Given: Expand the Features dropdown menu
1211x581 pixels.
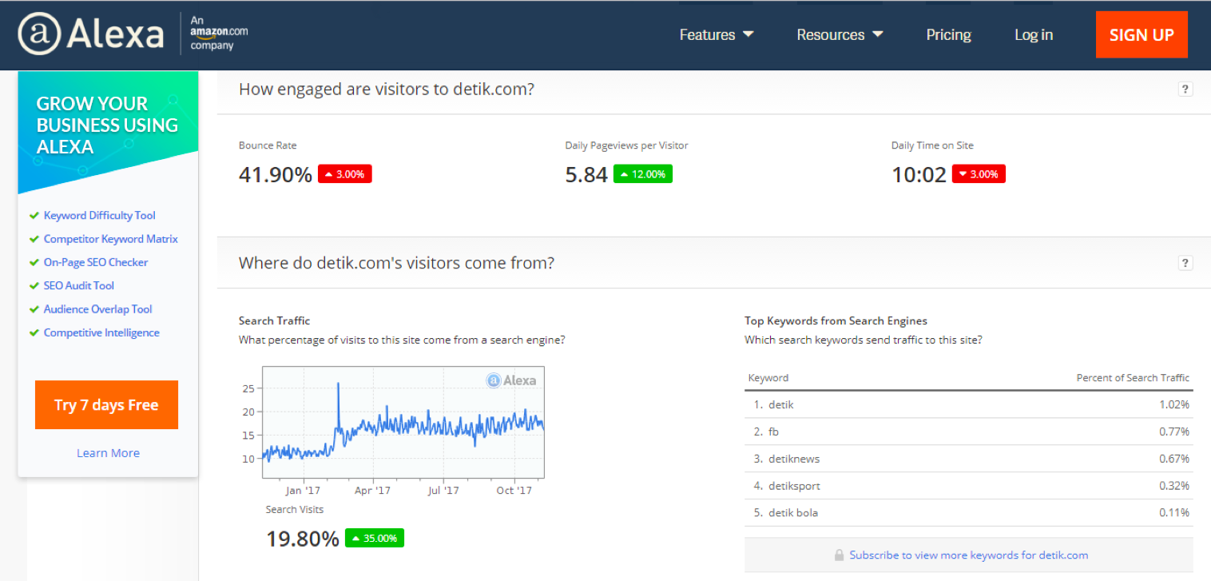Looking at the screenshot, I should point(717,35).
